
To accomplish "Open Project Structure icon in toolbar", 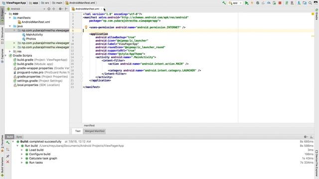I will (305, 3).
